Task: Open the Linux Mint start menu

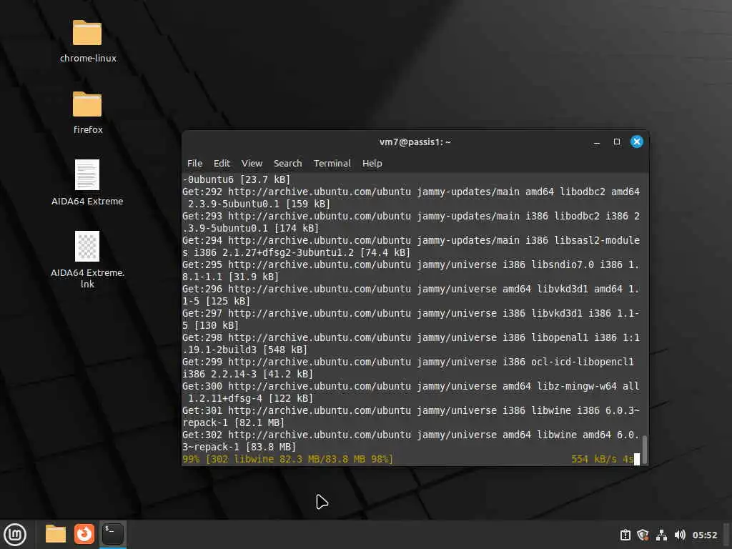Action: 15,534
